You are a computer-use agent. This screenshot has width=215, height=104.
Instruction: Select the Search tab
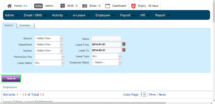point(9,25)
